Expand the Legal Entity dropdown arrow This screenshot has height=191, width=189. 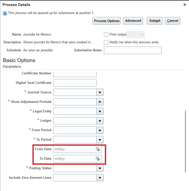pos(100,111)
